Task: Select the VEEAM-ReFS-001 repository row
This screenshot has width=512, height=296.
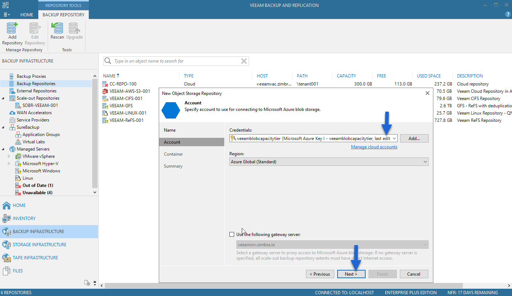Action: 126,120
